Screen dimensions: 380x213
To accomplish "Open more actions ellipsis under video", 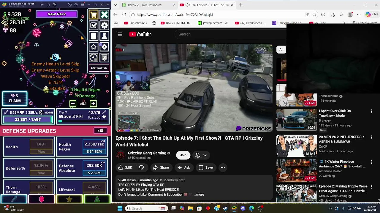I will click(223, 167).
